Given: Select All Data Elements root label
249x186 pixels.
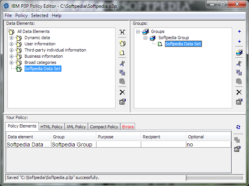Looking at the screenshot, I should click(33, 31).
